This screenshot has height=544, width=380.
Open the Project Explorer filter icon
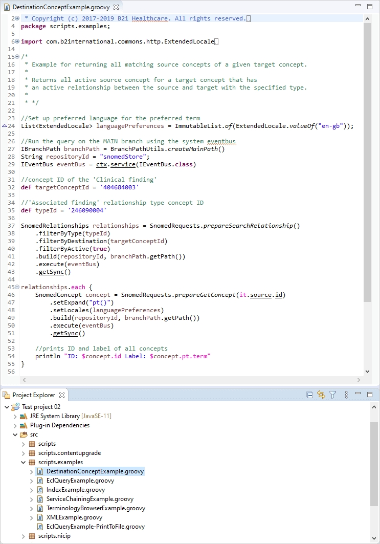(x=333, y=395)
